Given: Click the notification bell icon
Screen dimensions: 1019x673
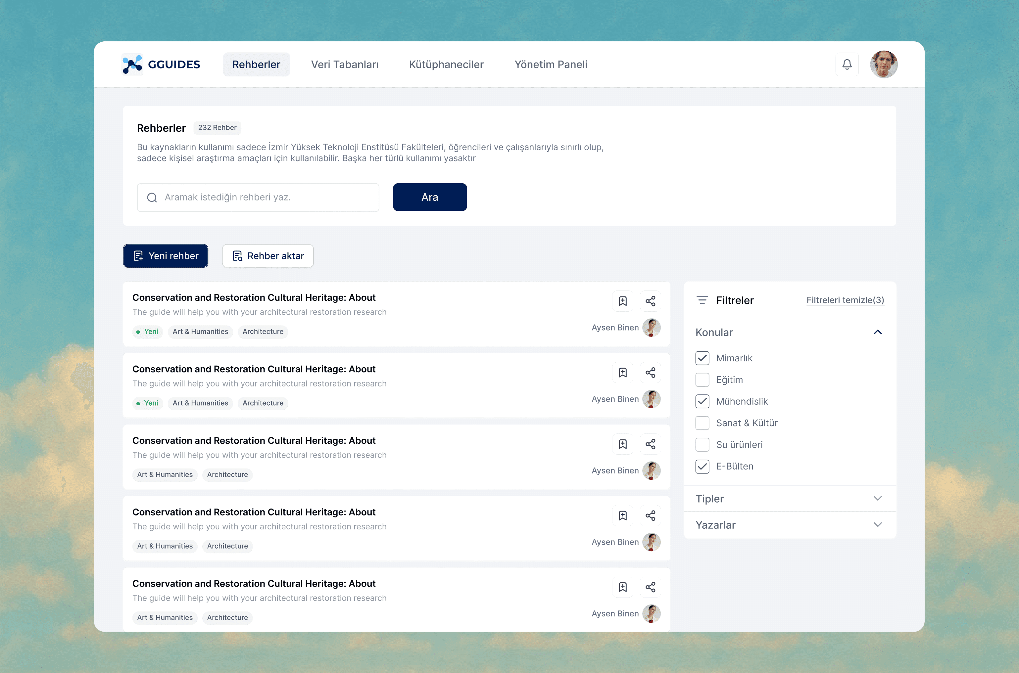Looking at the screenshot, I should 847,65.
